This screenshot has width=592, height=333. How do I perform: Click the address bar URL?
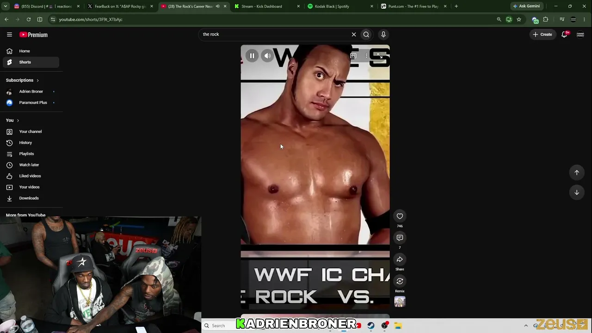(x=91, y=19)
